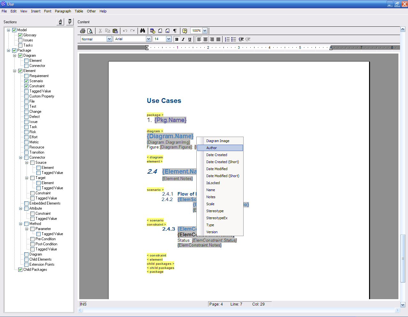
Task: Check the Issues checkbox
Action: [x=20, y=40]
